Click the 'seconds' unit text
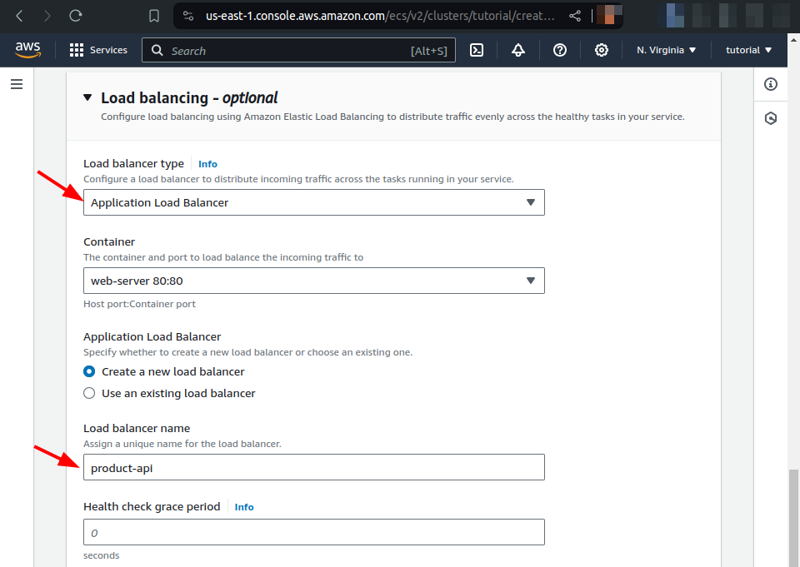 pos(102,555)
